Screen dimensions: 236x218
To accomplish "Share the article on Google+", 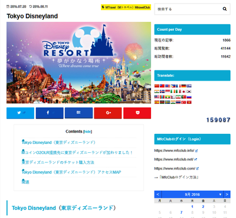I will point(108,113).
